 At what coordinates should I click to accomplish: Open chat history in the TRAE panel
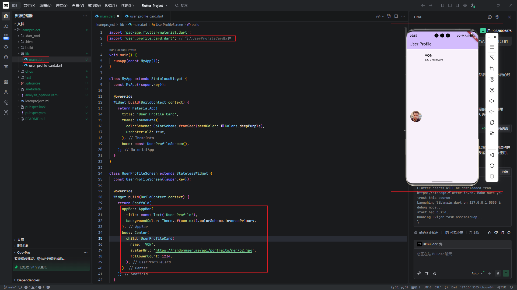(497, 17)
